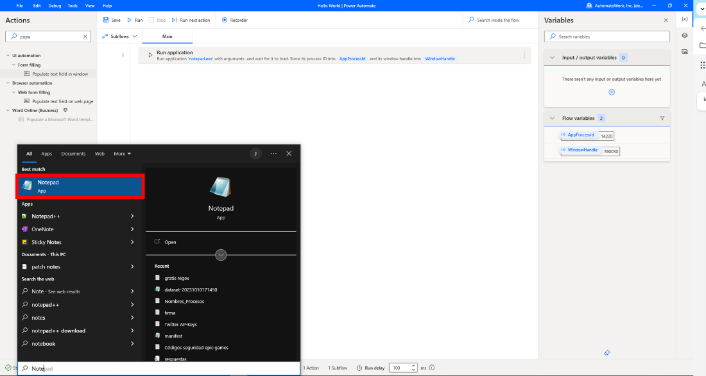This screenshot has height=376, width=706.
Task: Collapse Flow variables section
Action: pyautogui.click(x=552, y=118)
